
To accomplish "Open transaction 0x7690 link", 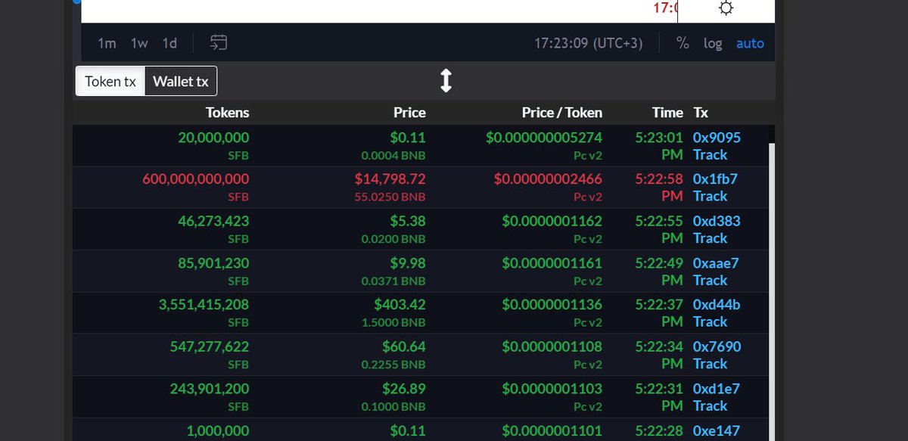I will [717, 346].
